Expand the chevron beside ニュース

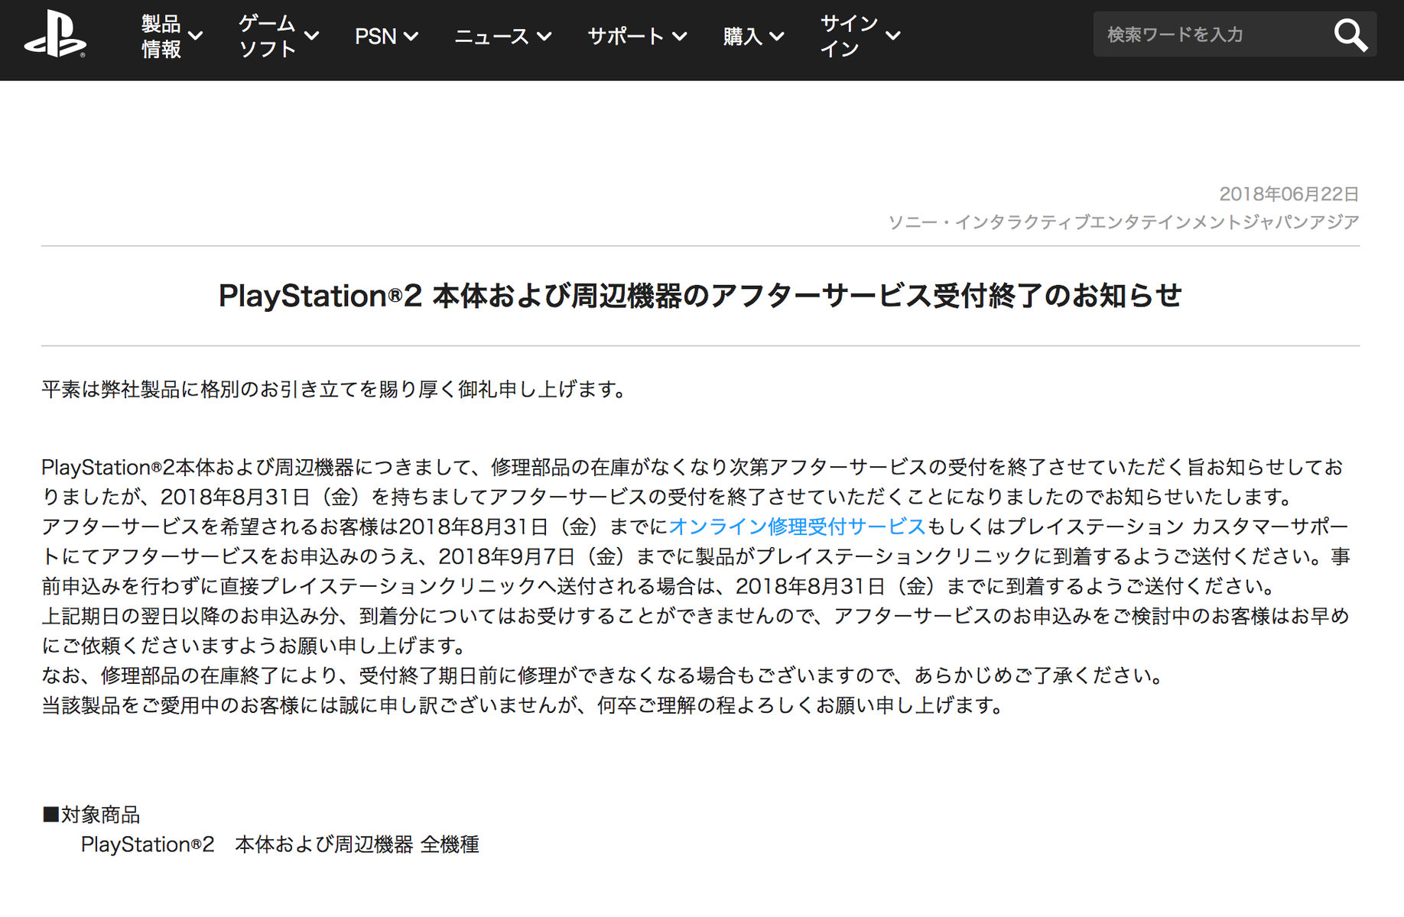(544, 36)
